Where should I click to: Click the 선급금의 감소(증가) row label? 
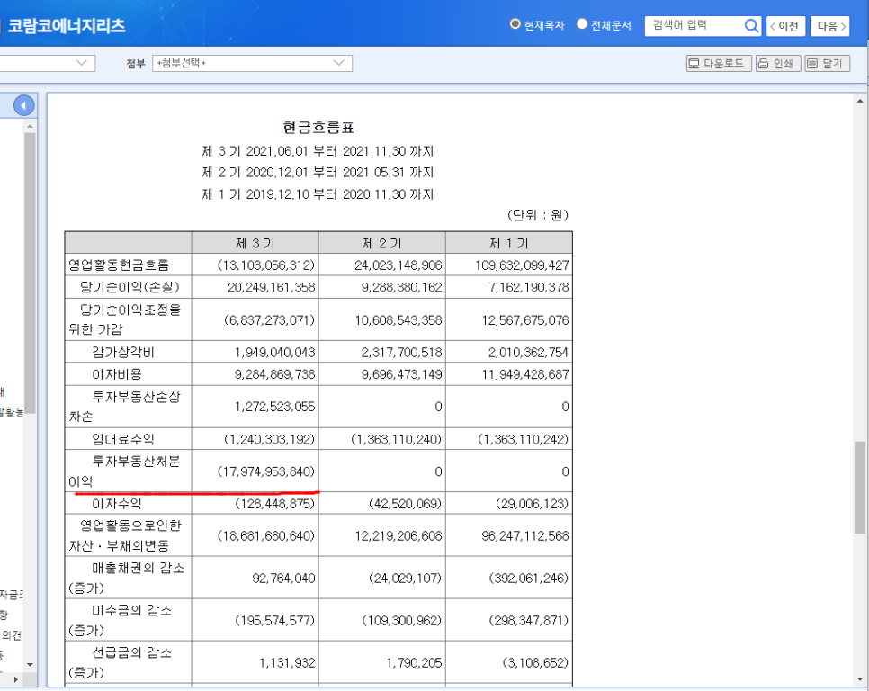click(121, 662)
